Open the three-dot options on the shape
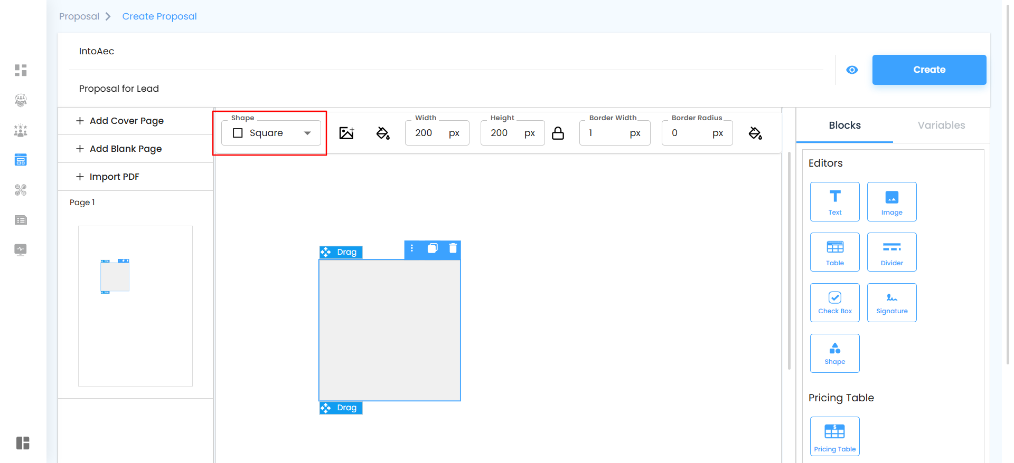Screen dimensions: 1014x463 (x=412, y=248)
